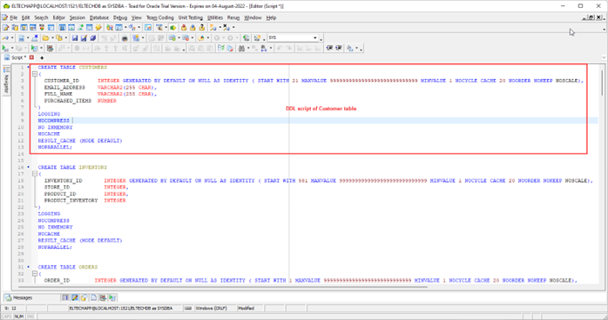Image resolution: width=608 pixels, height=320 pixels.
Task: Open the SYS schema combo box
Action: point(315,38)
